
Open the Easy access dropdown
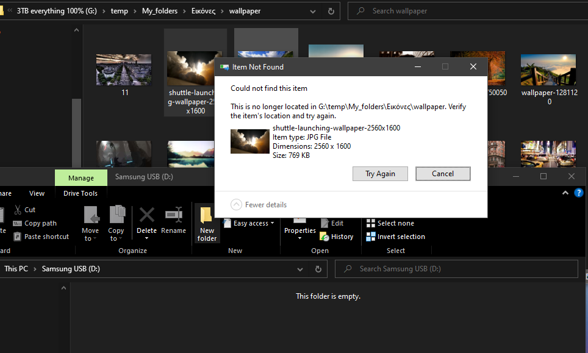click(249, 223)
